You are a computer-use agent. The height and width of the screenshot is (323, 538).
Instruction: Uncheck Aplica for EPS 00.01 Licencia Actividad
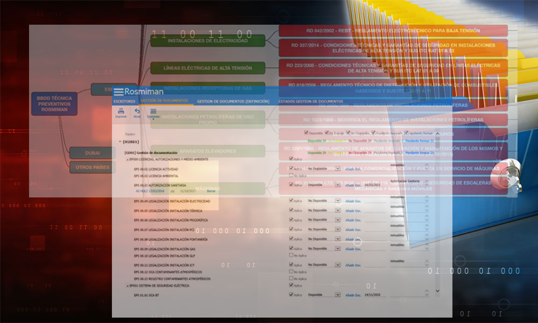(x=291, y=168)
